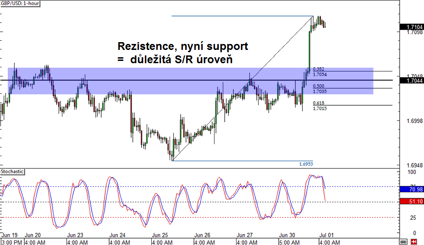Click the red stochastic value 51.10
The height and width of the screenshot is (245, 424).
click(412, 201)
